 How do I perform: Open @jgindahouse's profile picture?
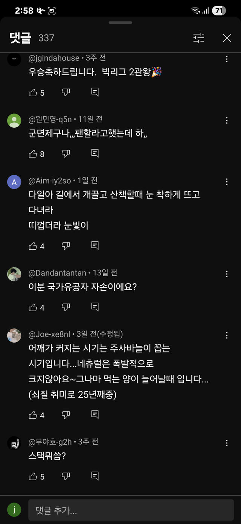(14, 60)
